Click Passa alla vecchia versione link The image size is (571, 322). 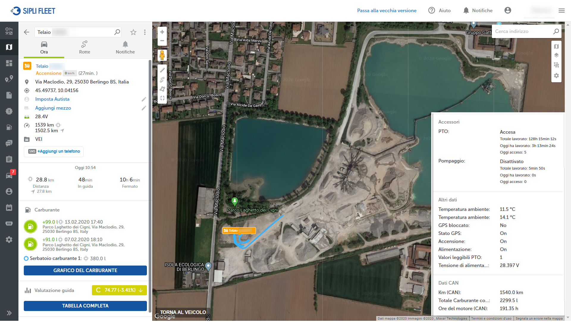click(387, 11)
